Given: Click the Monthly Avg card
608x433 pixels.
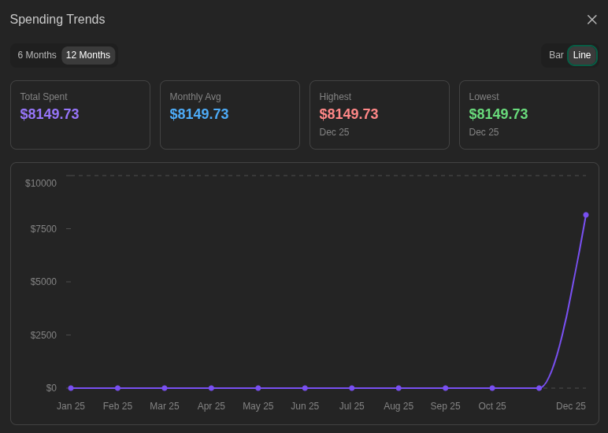Looking at the screenshot, I should [230, 115].
